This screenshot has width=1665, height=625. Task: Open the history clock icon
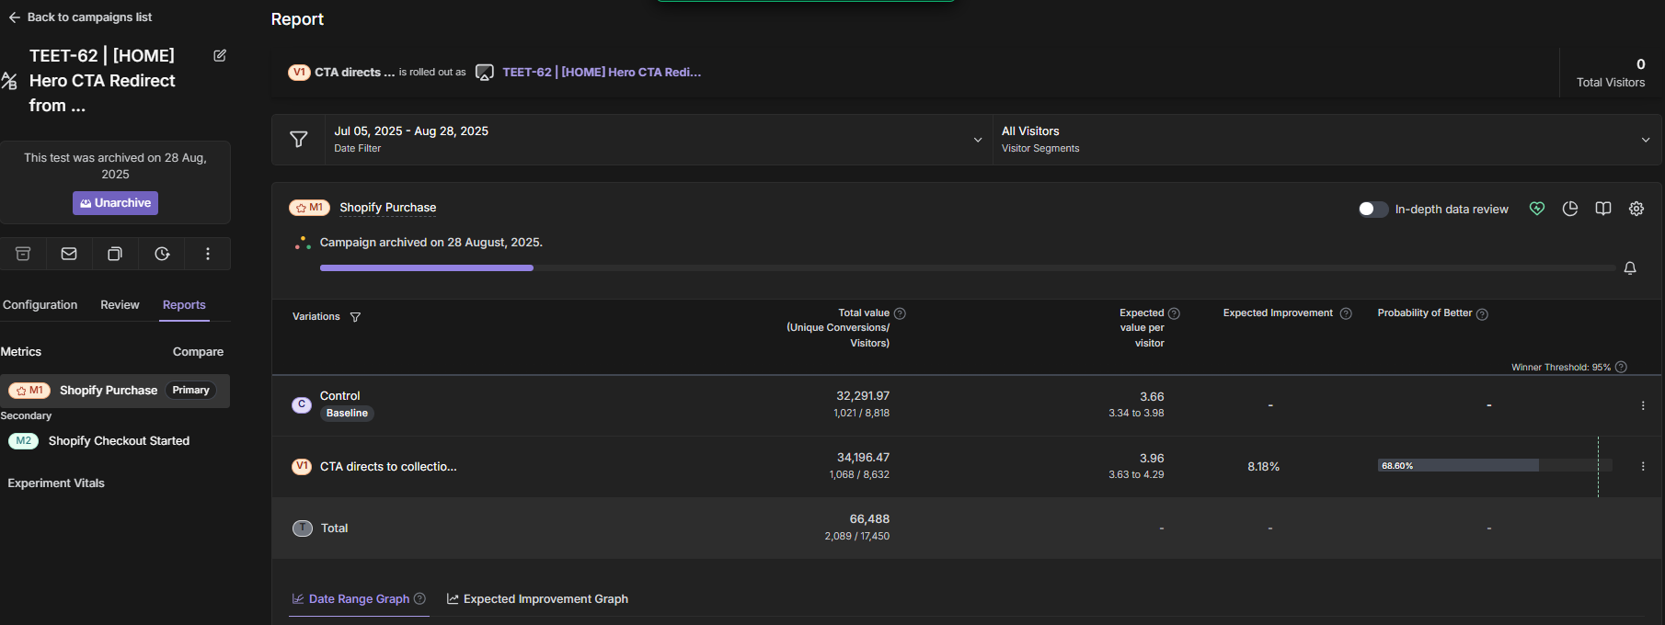[162, 254]
